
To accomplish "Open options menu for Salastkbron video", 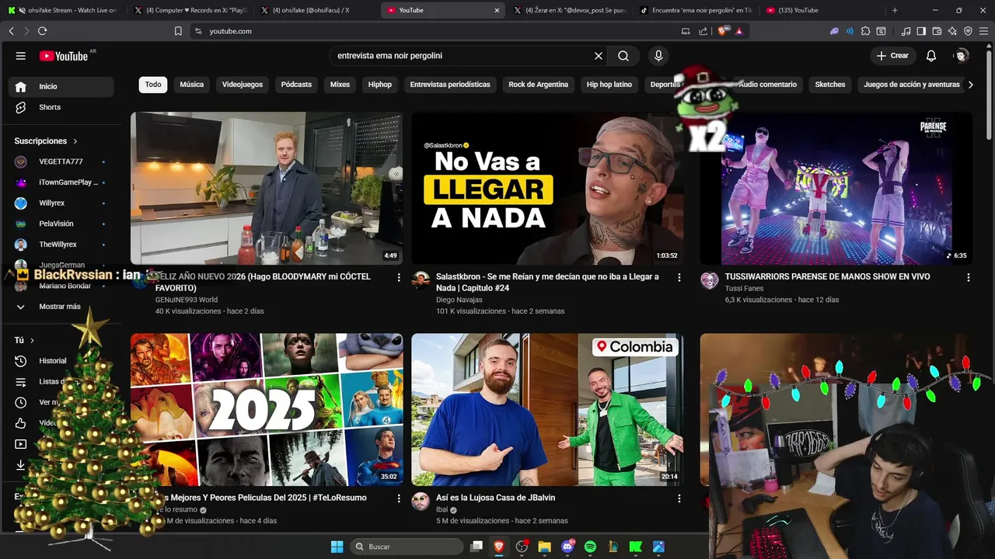I will (x=679, y=277).
